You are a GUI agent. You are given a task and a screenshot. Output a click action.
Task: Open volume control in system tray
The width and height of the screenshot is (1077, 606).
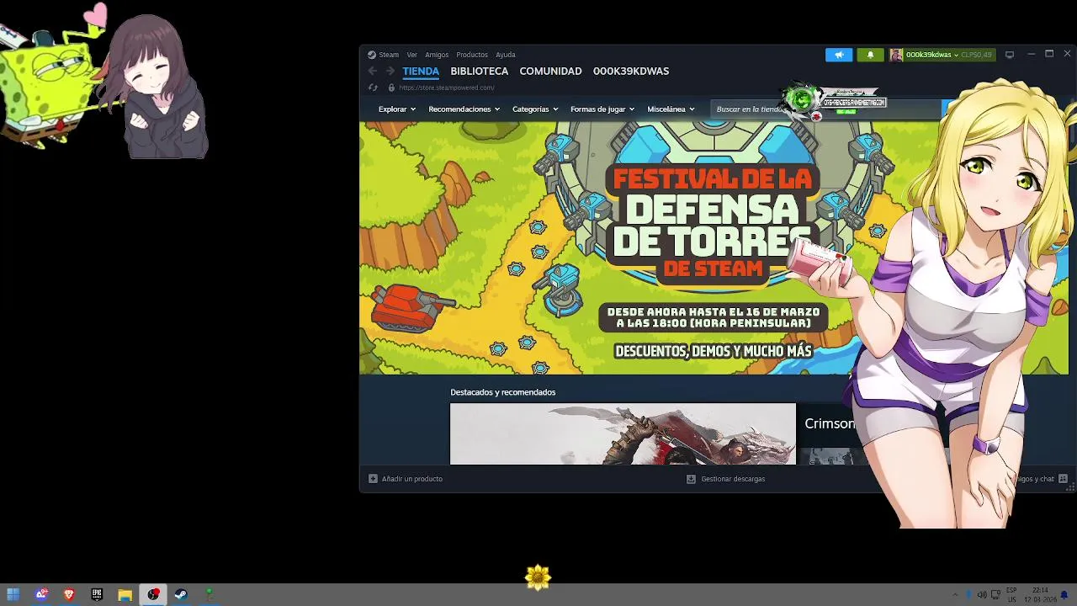point(981,595)
